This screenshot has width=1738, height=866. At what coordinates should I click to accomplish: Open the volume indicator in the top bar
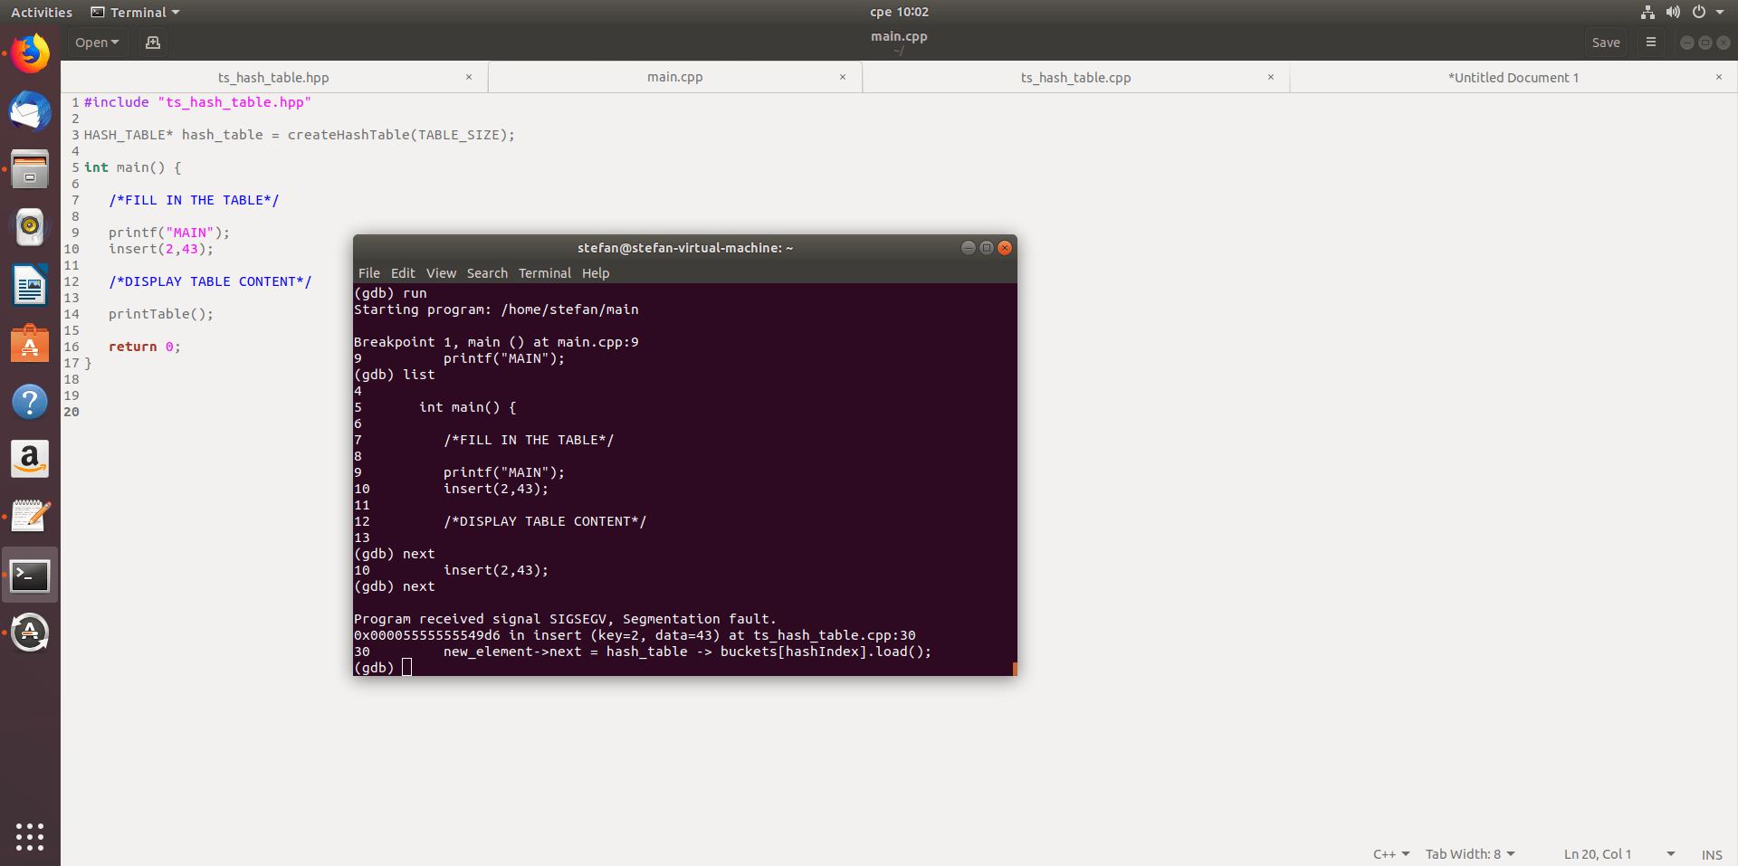pyautogui.click(x=1673, y=12)
